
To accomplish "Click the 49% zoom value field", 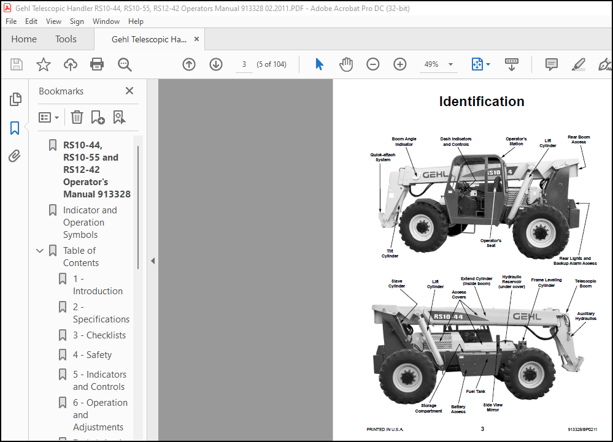I will [431, 64].
